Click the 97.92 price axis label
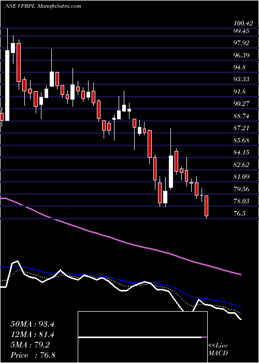The image size is (259, 363). tap(241, 43)
